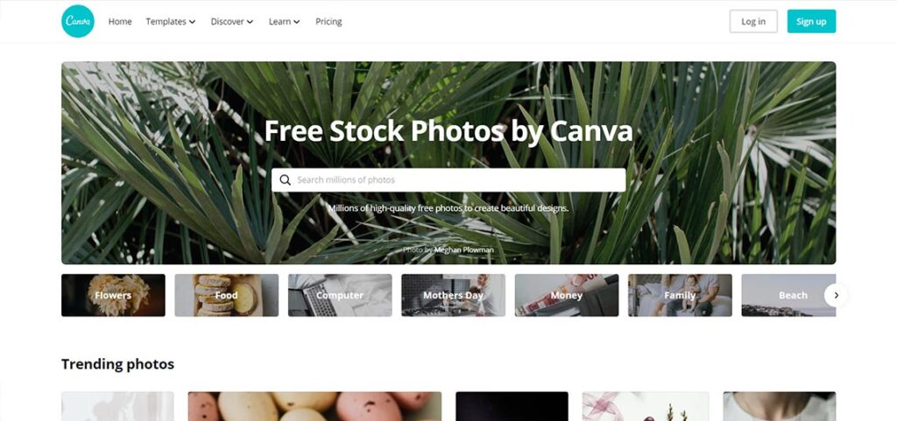Open the Learn dropdown menu

pyautogui.click(x=285, y=22)
